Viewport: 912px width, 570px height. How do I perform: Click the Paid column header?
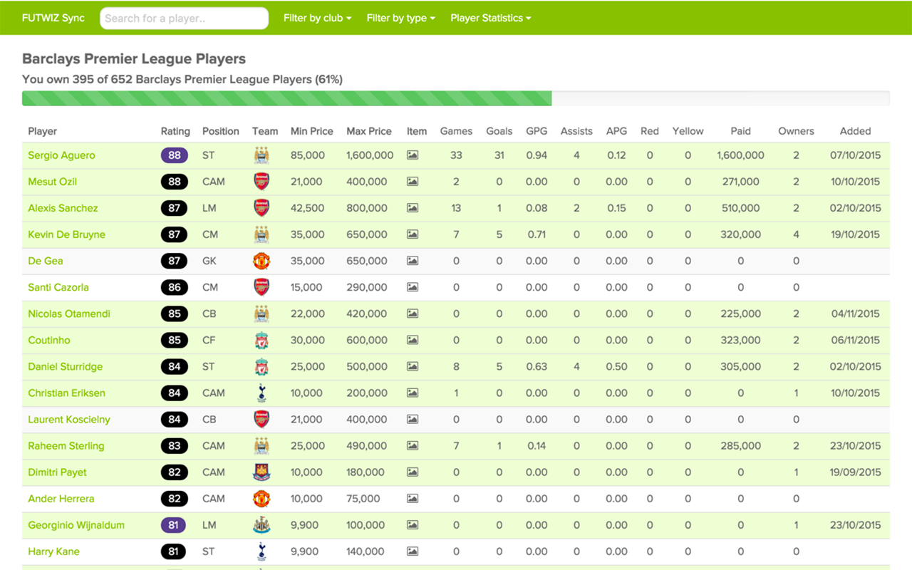[741, 131]
